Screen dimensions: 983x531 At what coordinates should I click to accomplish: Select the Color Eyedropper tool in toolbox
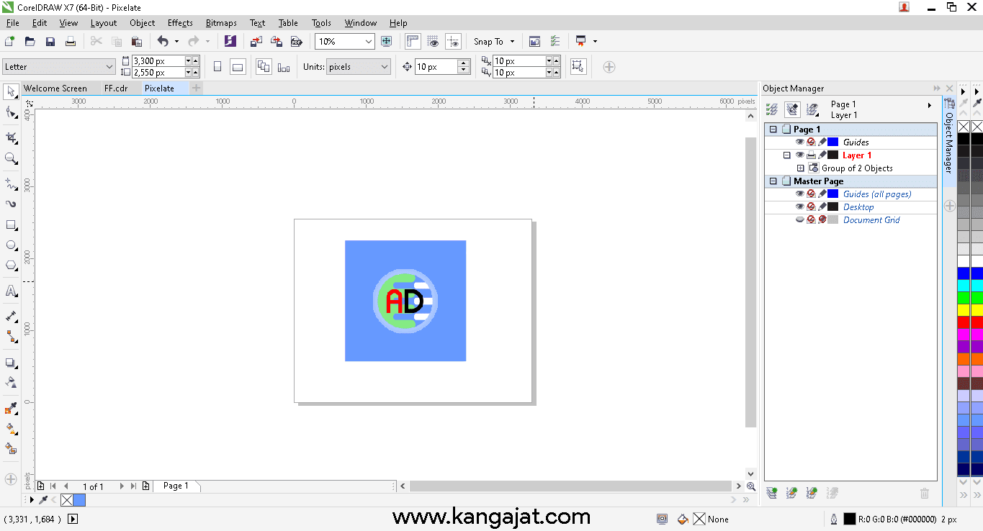tap(11, 409)
